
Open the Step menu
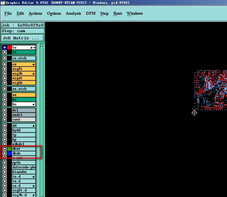104,13
